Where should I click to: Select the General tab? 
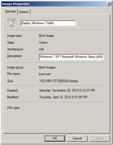(10, 11)
